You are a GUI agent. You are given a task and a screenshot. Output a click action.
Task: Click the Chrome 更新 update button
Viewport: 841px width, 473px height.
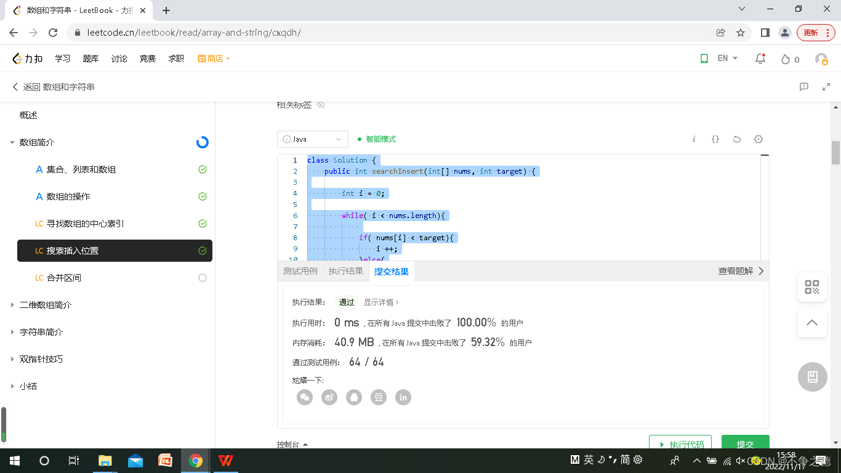click(x=816, y=33)
